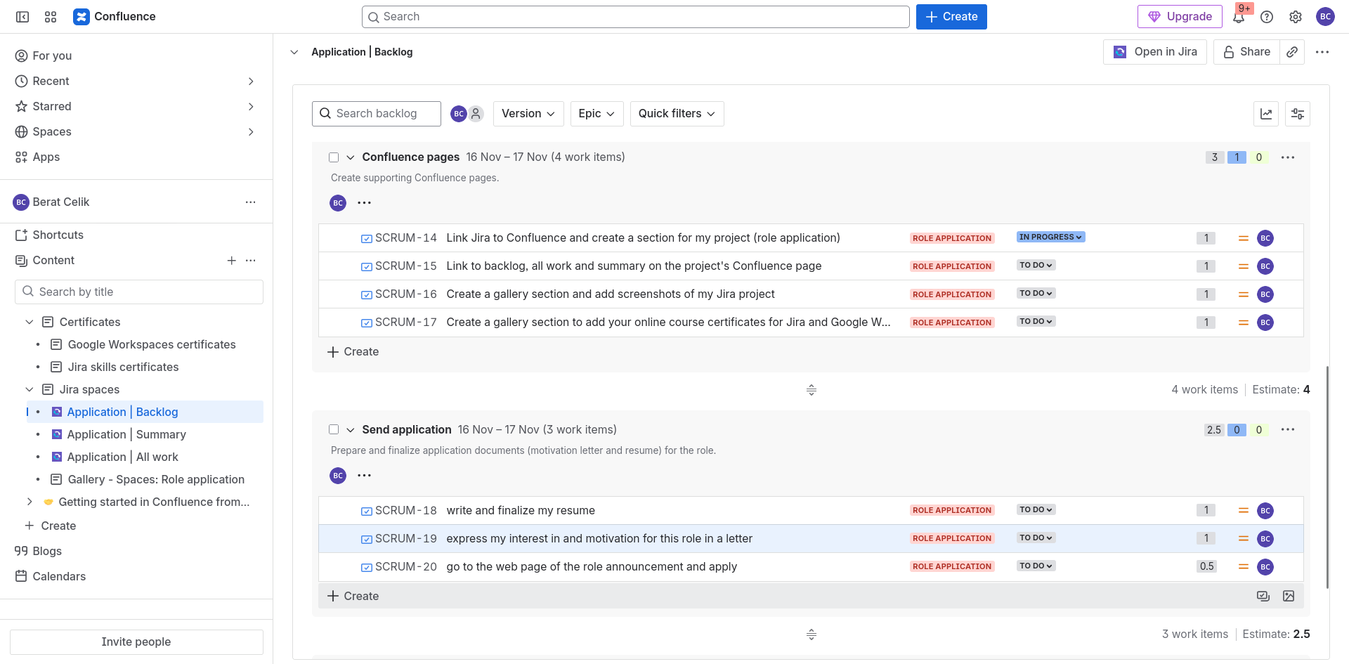Open the app switcher grid icon
Image resolution: width=1349 pixels, height=664 pixels.
click(x=51, y=17)
